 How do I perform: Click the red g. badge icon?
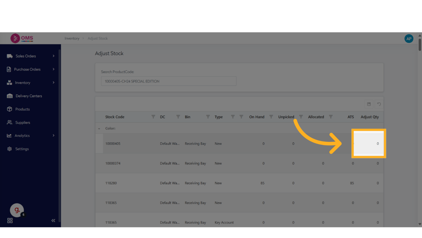coord(17,210)
